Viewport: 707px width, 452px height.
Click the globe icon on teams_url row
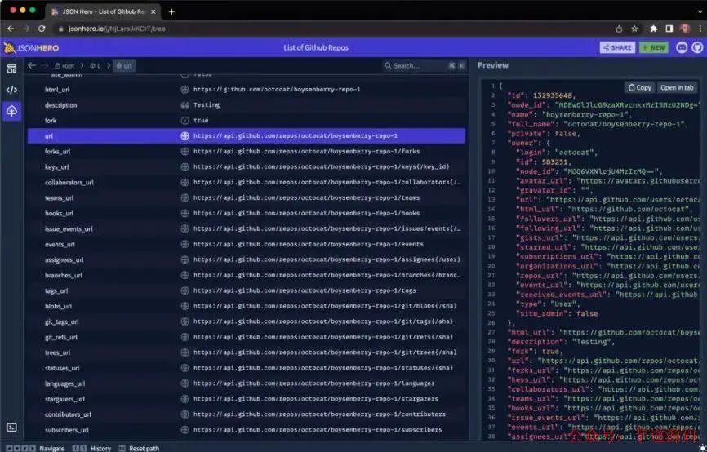point(185,197)
